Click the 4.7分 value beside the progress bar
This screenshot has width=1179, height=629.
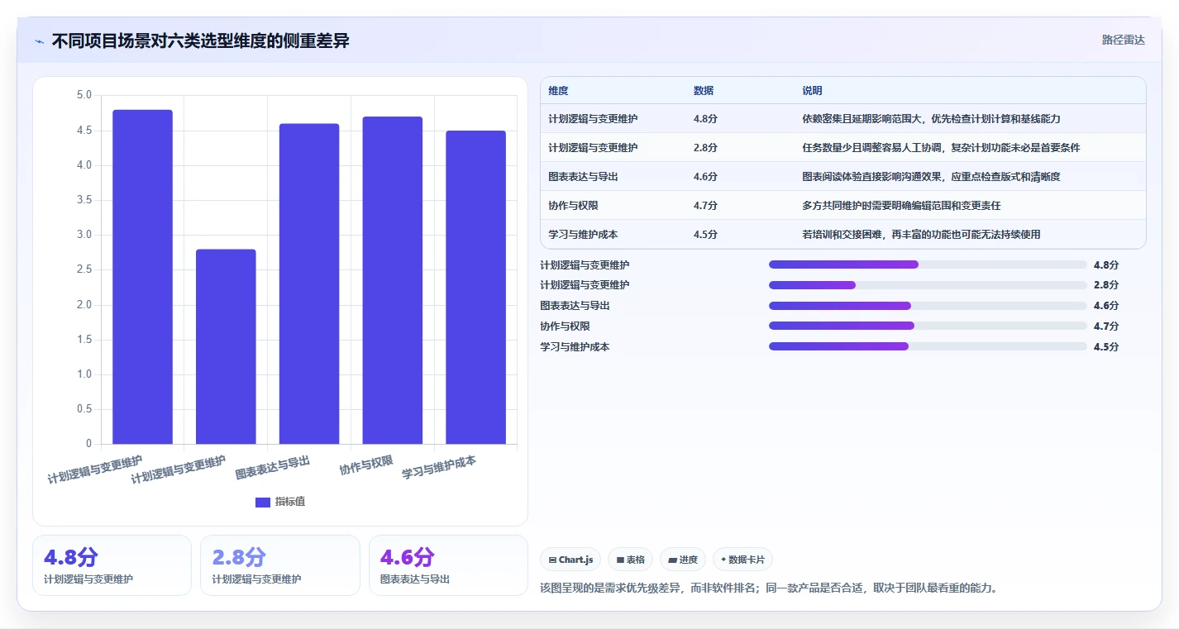point(1106,326)
